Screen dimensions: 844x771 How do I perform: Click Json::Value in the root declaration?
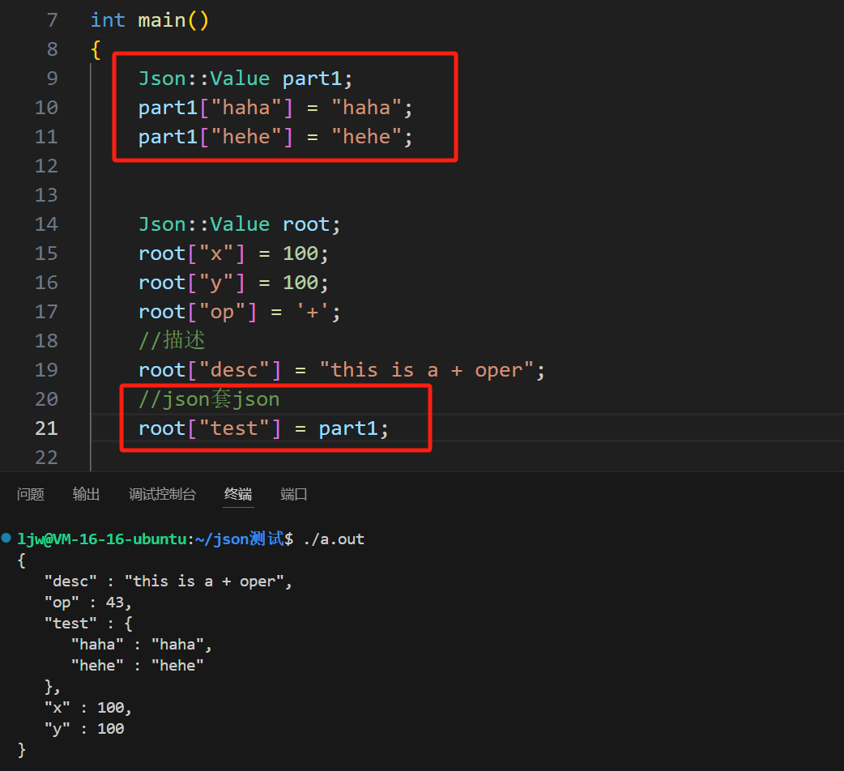pos(203,224)
